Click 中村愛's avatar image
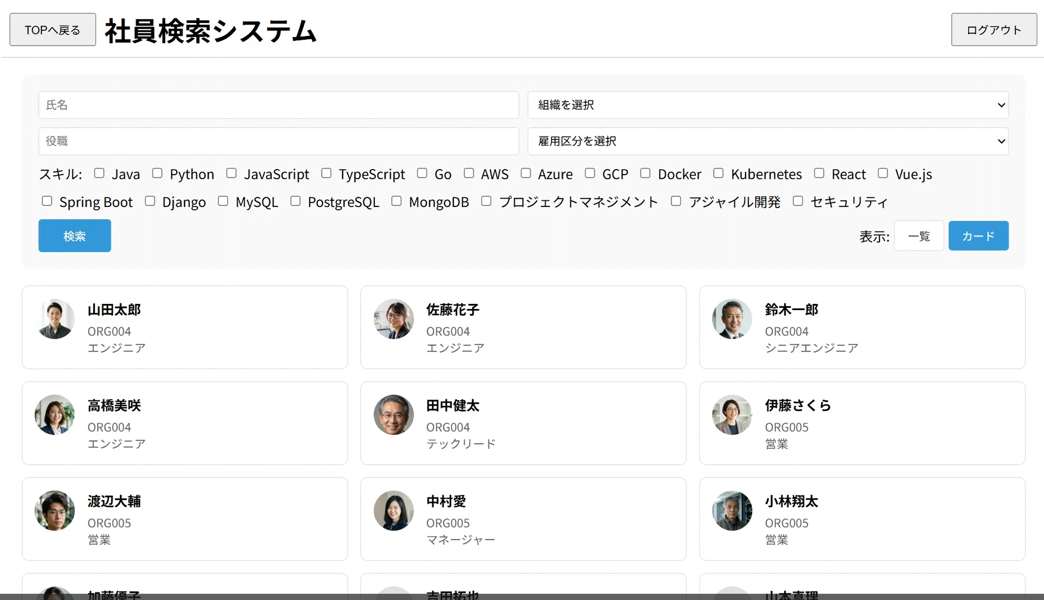Viewport: 1044px width, 600px height. click(393, 510)
